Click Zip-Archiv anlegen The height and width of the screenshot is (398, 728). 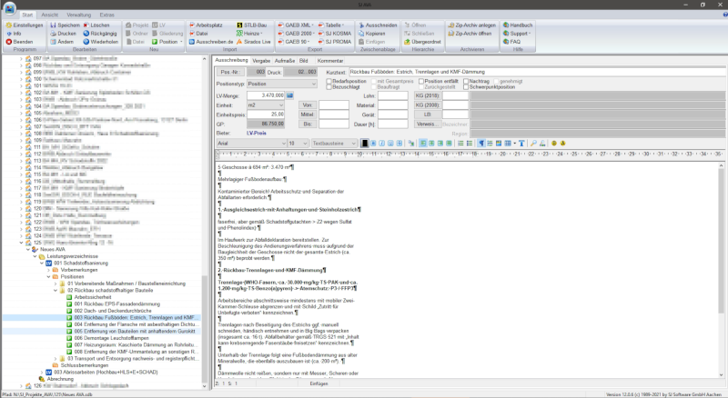tap(471, 25)
